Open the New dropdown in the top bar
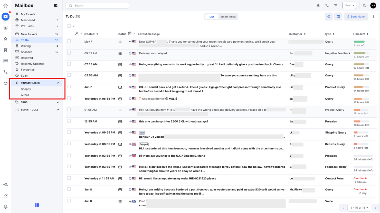Screen dimensions: 380x213 [x=349, y=5]
